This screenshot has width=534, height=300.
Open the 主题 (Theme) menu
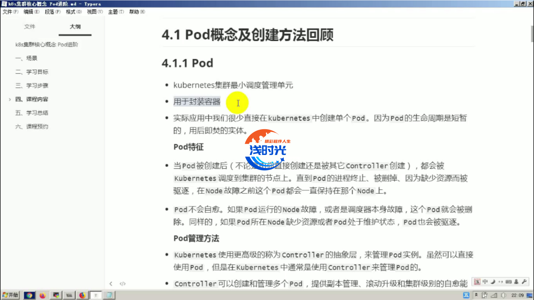pyautogui.click(x=116, y=12)
